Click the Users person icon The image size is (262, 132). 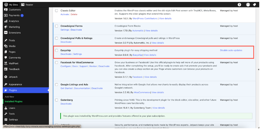6,108
